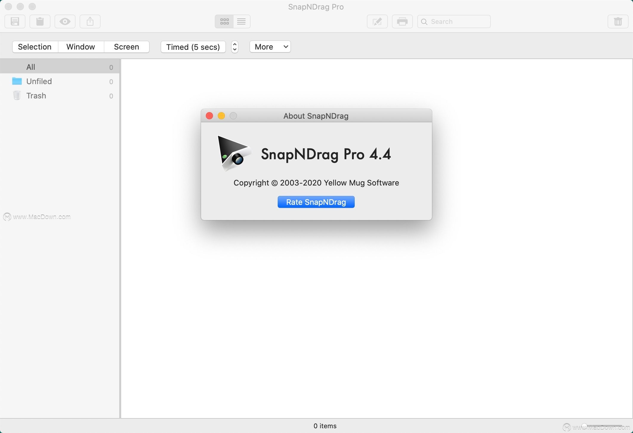Click the clipboard copy toolbar icon
Screen dimensions: 633x433
click(40, 21)
